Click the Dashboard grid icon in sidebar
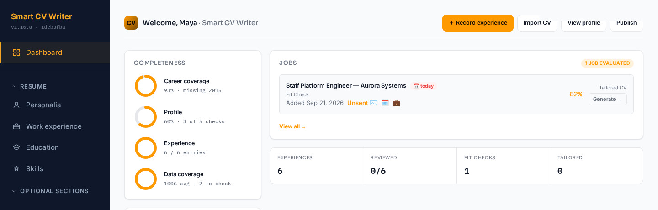 16,52
